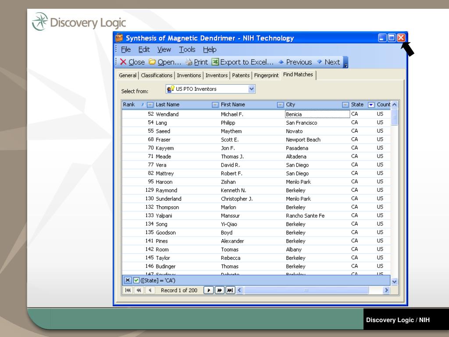
Task: Jump to last record navigation button
Action: 230,290
